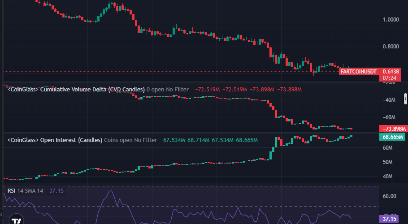
Task: Click the -40M level on CVD scale
Action: click(x=389, y=100)
